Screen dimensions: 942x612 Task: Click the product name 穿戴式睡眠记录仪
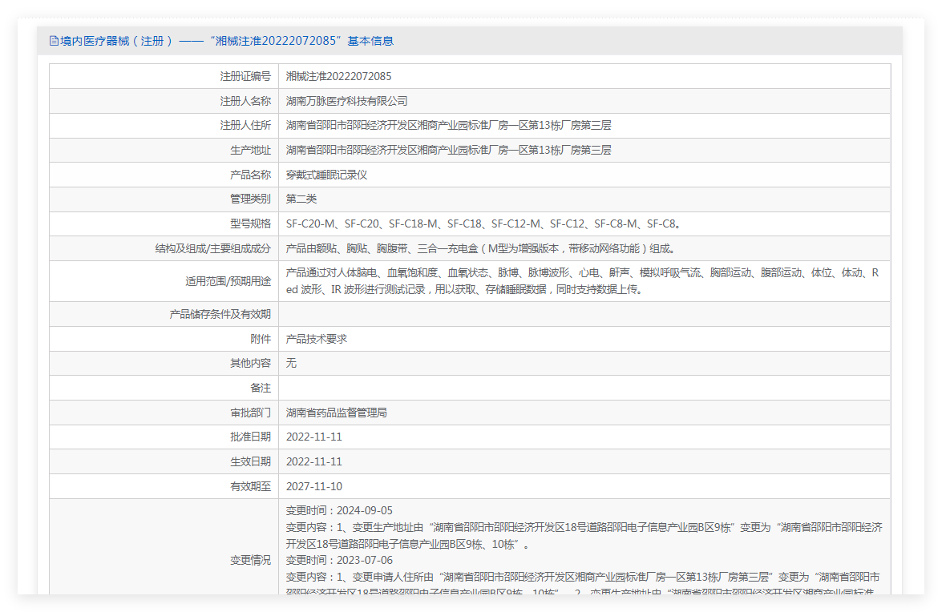click(326, 175)
